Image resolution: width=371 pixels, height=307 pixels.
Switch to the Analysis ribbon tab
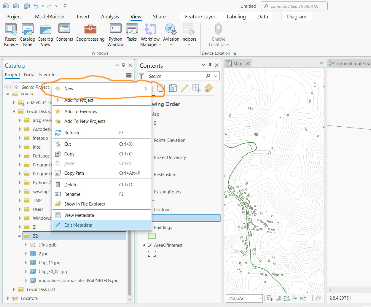[110, 17]
